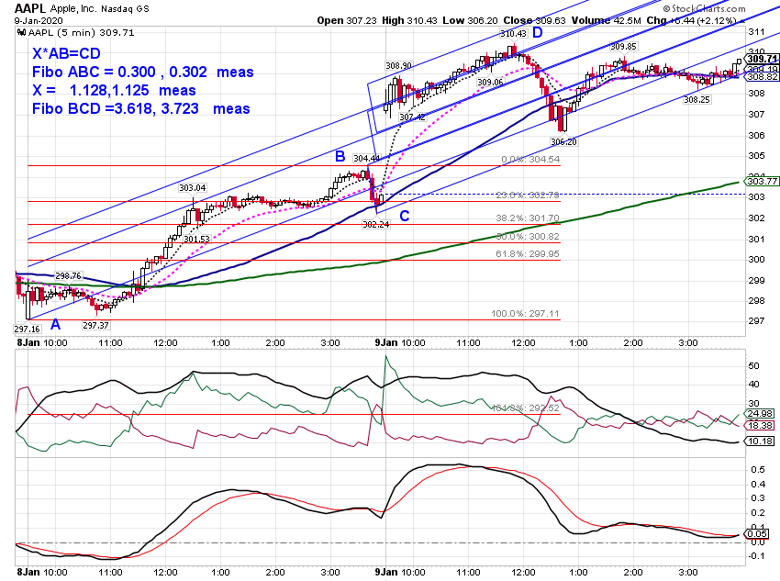Screen dimensions: 780x581
Task: Click the 'Fibo ABC = 0.300 , 0.302 meas' line
Action: coord(143,73)
